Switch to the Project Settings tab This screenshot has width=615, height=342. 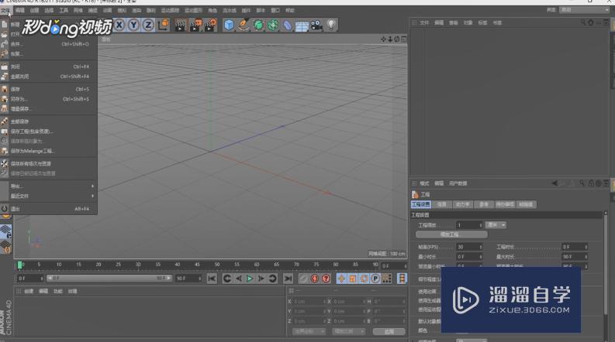[x=421, y=204]
